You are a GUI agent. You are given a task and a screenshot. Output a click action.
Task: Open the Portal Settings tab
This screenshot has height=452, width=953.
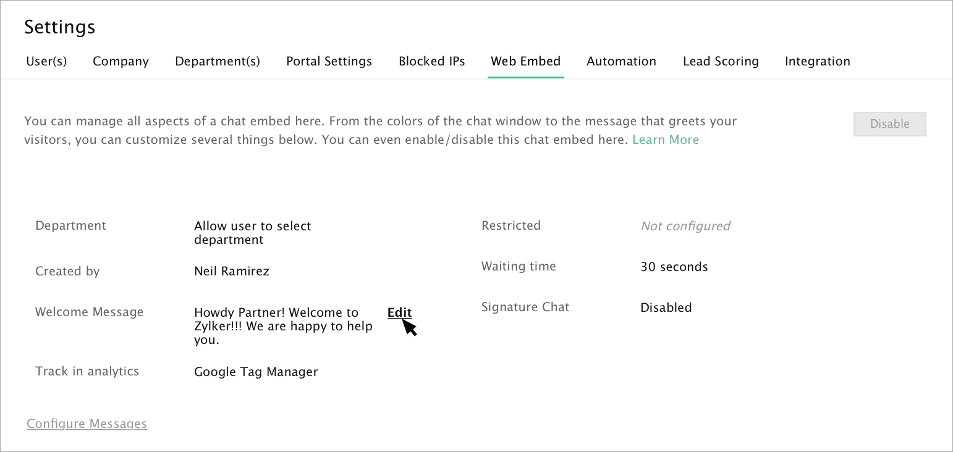coord(329,61)
